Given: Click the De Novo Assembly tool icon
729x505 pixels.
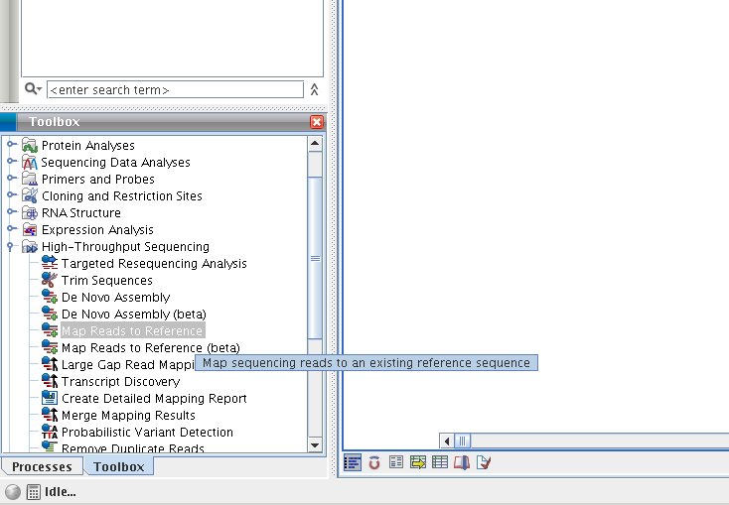Looking at the screenshot, I should (x=50, y=297).
